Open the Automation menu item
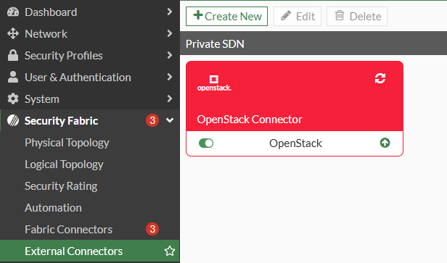 (53, 208)
